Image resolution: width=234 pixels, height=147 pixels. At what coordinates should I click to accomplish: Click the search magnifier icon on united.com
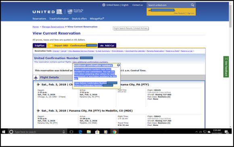coord(192,5)
